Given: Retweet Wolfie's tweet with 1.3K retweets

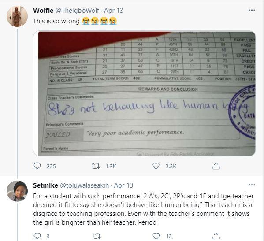Looking at the screenshot, I should (x=96, y=166).
